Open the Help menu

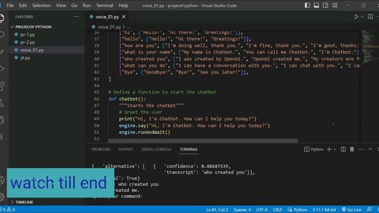[x=123, y=5]
